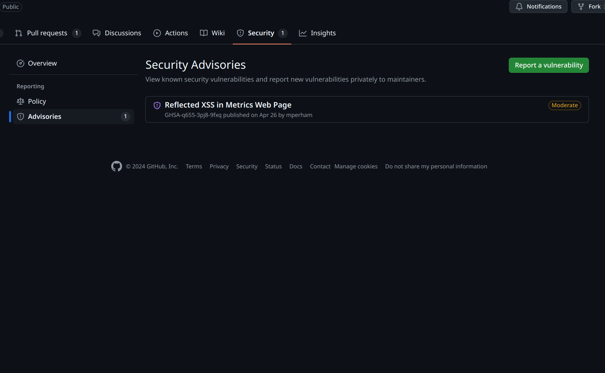Click Report a vulnerability button
The width and height of the screenshot is (605, 373).
click(x=549, y=65)
